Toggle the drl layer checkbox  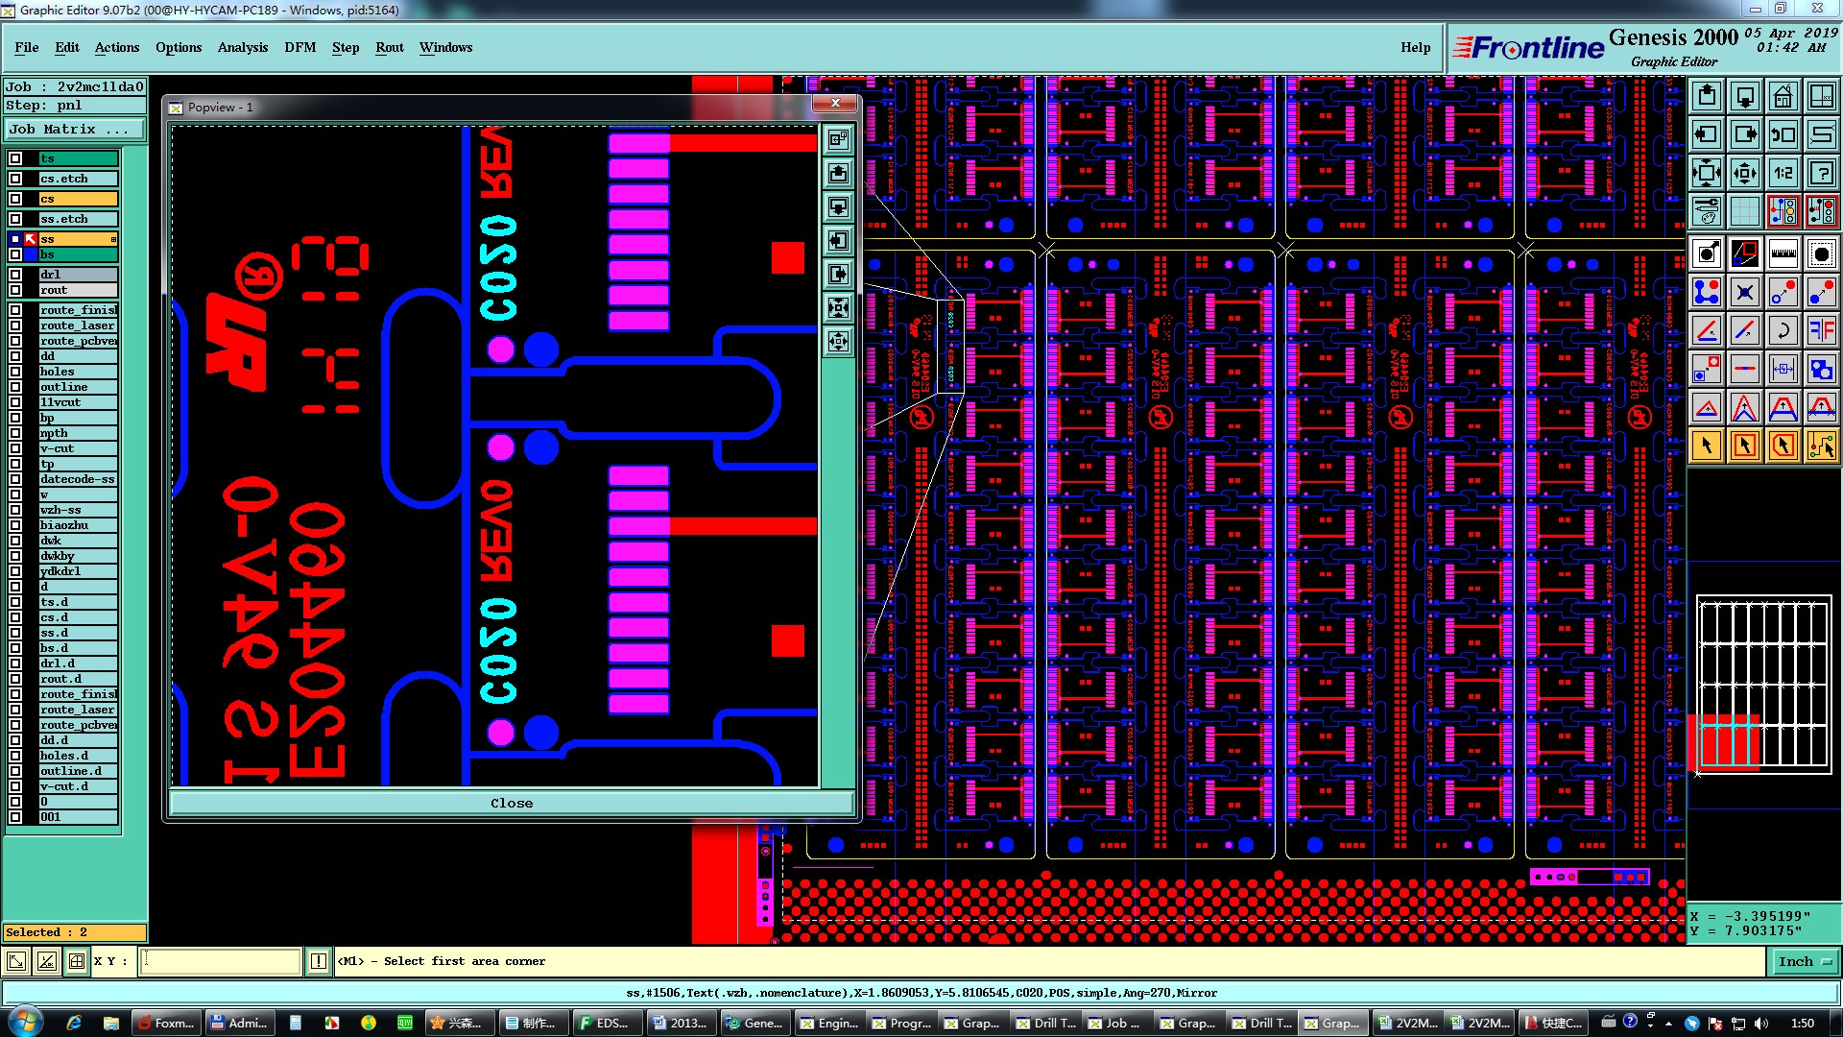[x=15, y=275]
